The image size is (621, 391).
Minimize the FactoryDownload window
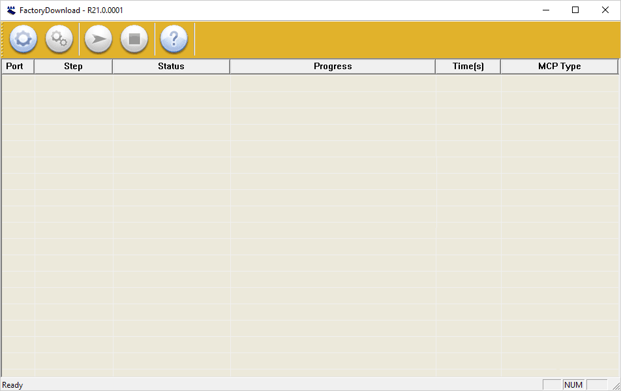[546, 10]
